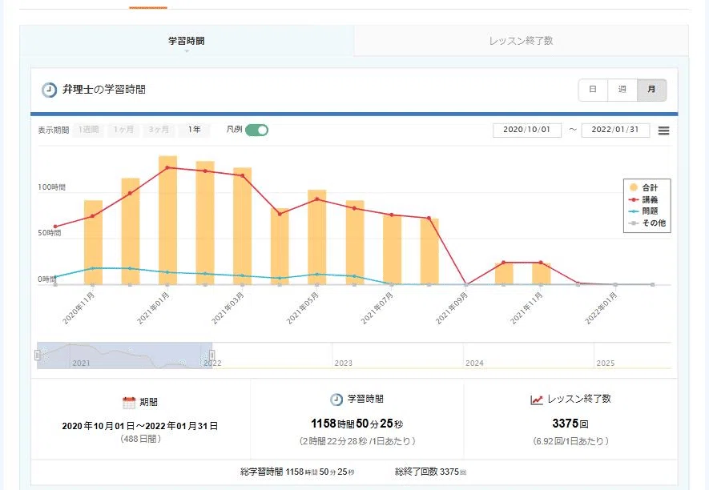Set display period to 1年
The width and height of the screenshot is (709, 490).
tap(195, 130)
